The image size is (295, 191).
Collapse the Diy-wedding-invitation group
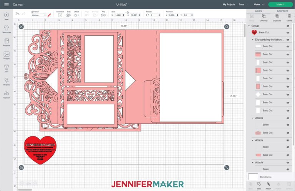(x=253, y=40)
